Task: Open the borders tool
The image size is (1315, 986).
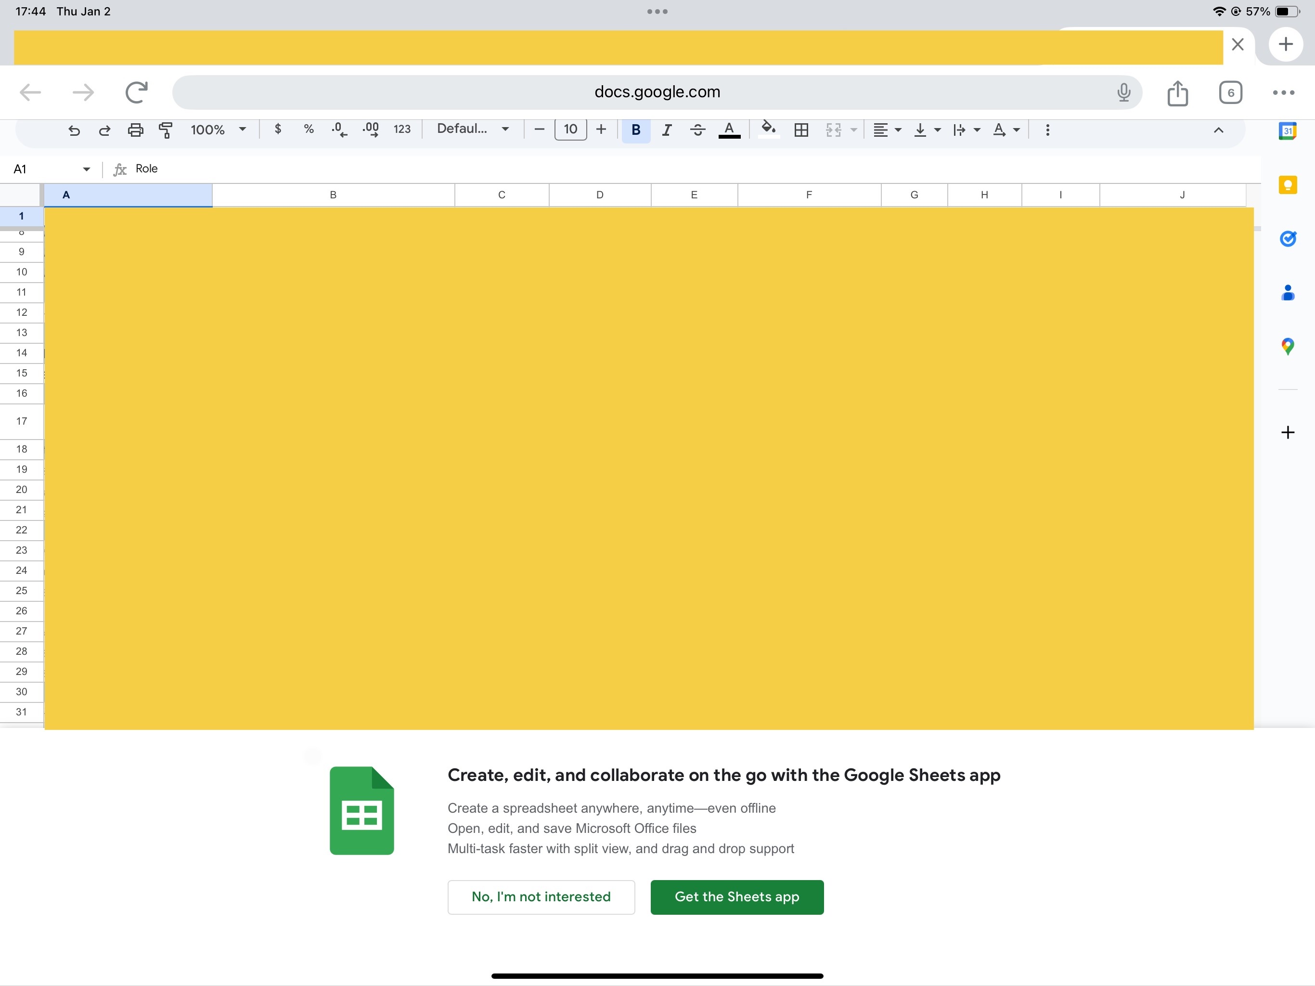Action: pyautogui.click(x=801, y=130)
